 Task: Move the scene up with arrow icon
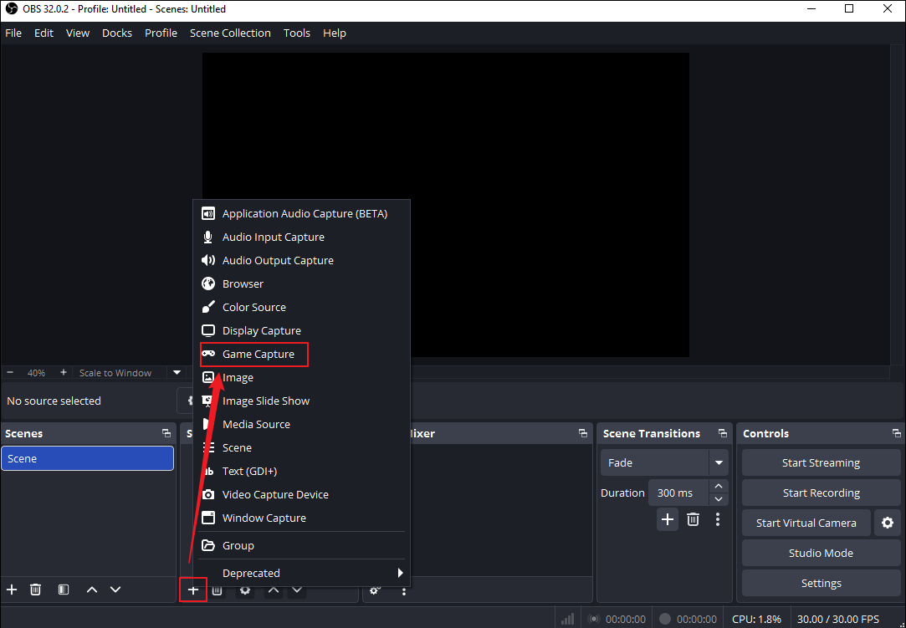pyautogui.click(x=91, y=589)
